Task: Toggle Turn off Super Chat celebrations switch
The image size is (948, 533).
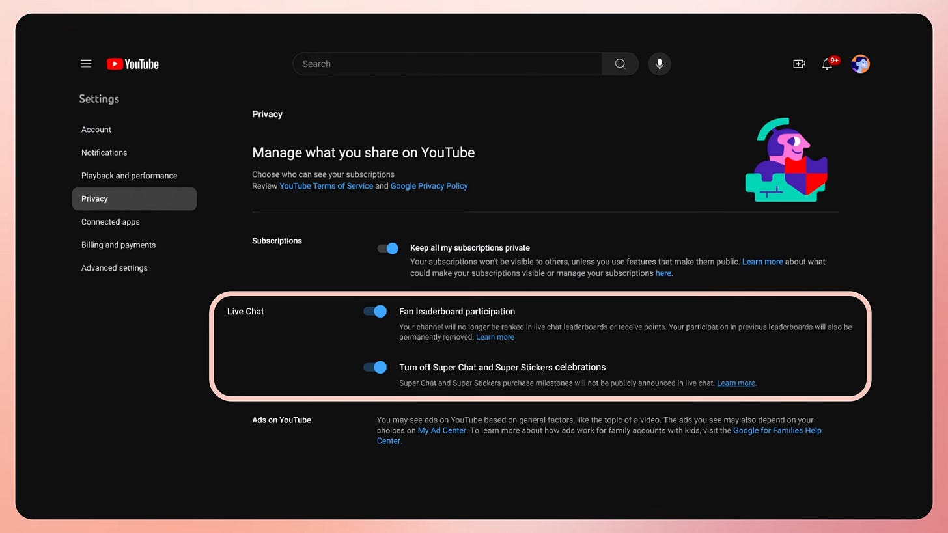Action: point(375,367)
